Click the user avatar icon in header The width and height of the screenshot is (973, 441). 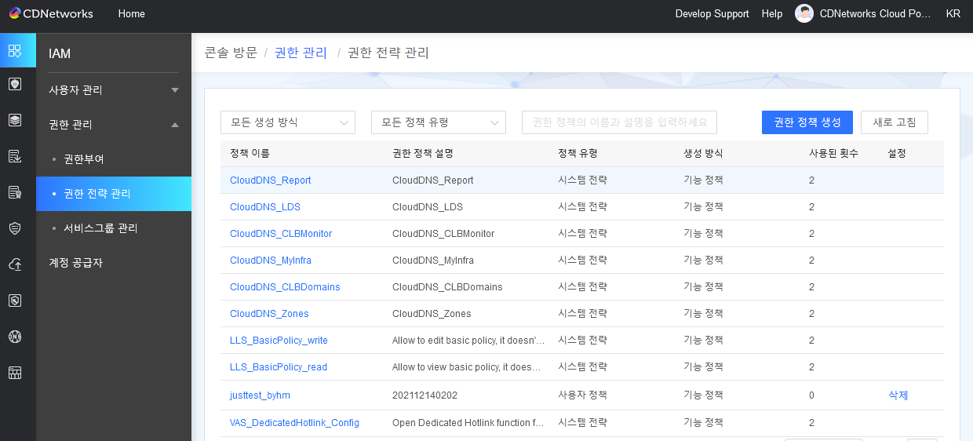point(804,13)
